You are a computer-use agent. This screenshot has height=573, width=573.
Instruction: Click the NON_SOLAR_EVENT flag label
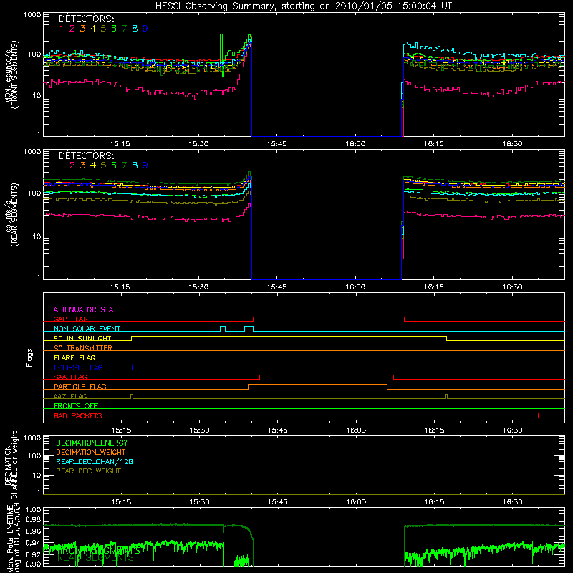(87, 329)
